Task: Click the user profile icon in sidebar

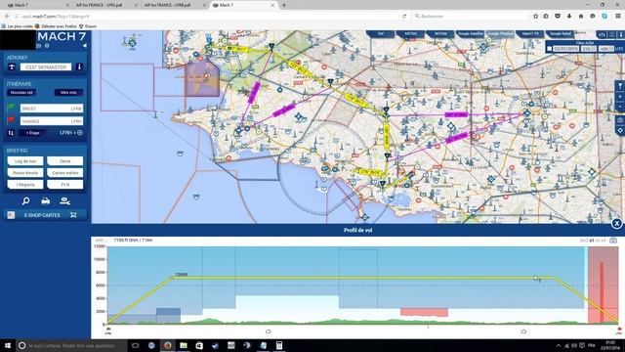Action: click(65, 201)
